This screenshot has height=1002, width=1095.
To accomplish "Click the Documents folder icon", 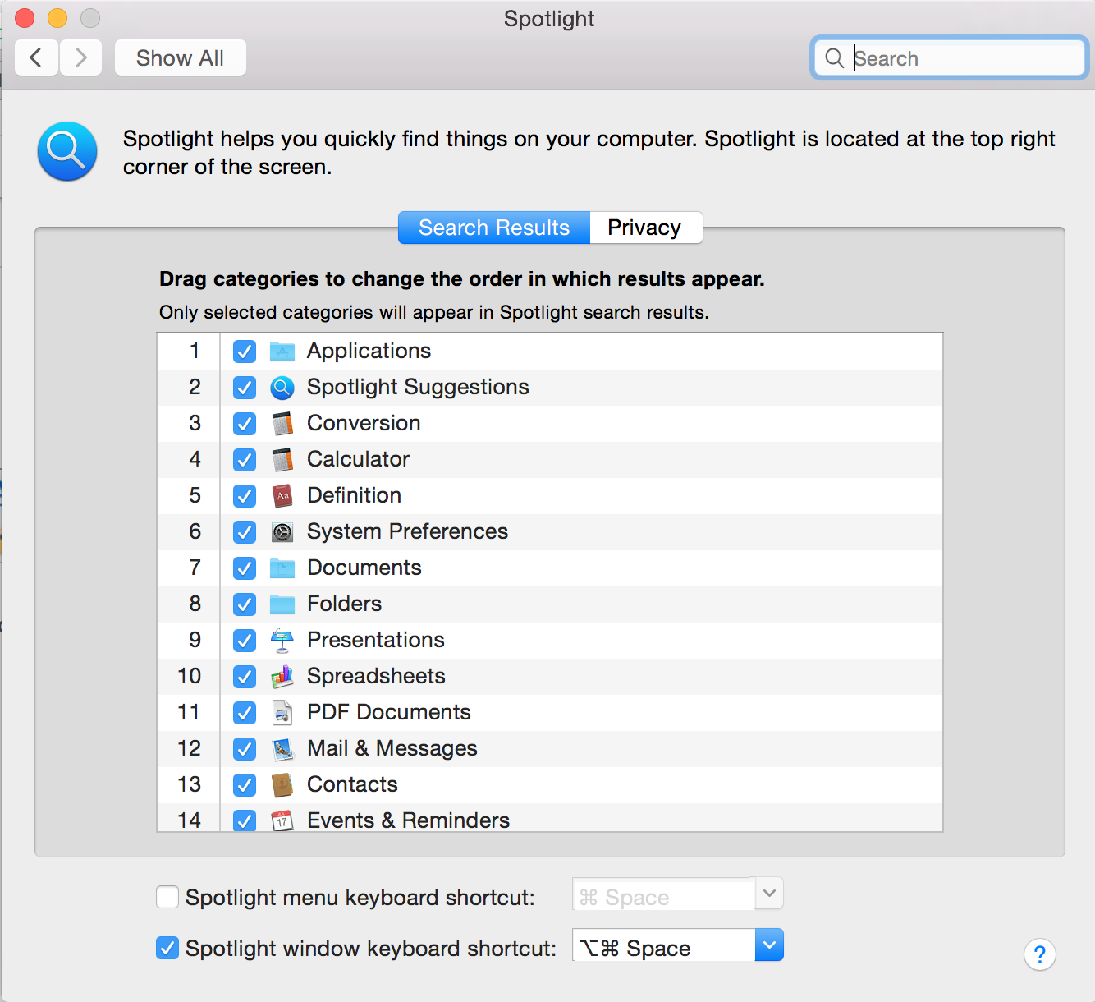I will 282,568.
